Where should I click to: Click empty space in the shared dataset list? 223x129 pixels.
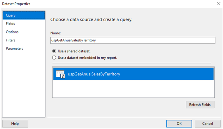tap(133, 89)
